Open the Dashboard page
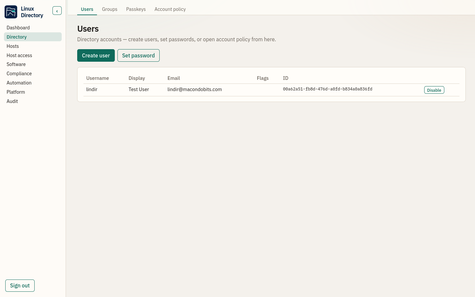The image size is (475, 297). click(x=33, y=28)
